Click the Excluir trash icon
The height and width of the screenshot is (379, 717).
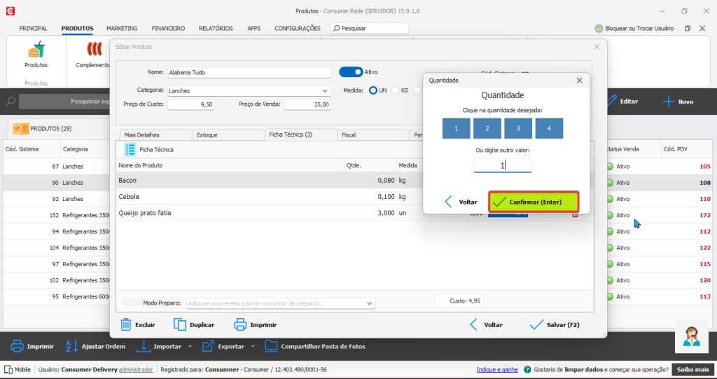point(126,324)
